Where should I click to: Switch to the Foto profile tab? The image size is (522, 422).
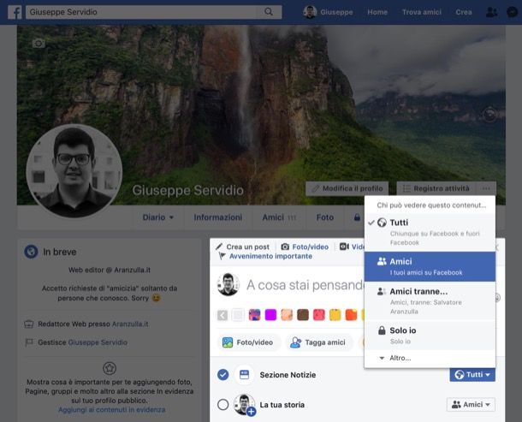pyautogui.click(x=325, y=217)
